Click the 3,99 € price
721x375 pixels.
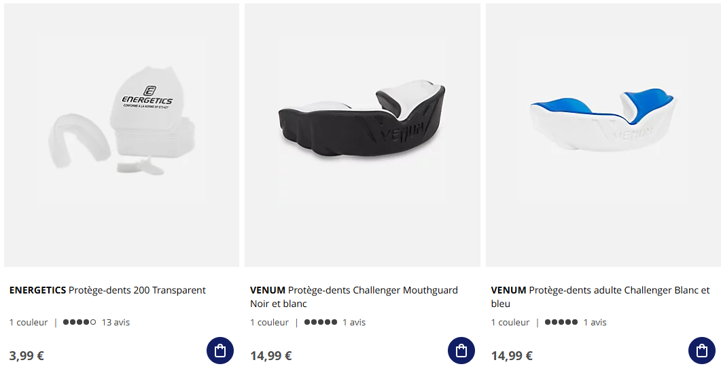[27, 356]
